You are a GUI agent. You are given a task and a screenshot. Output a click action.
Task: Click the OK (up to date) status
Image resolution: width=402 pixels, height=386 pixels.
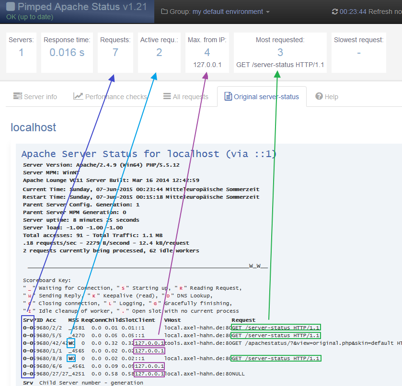[x=30, y=17]
